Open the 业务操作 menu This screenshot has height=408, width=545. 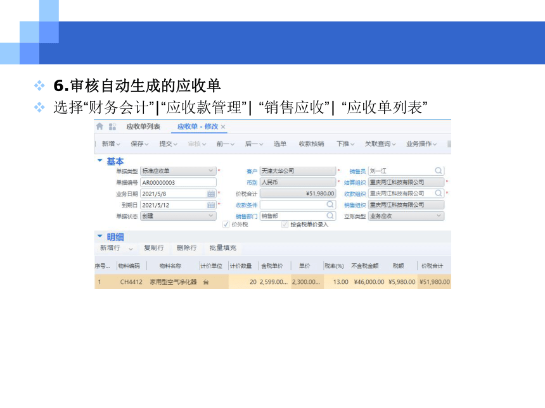[x=421, y=144]
